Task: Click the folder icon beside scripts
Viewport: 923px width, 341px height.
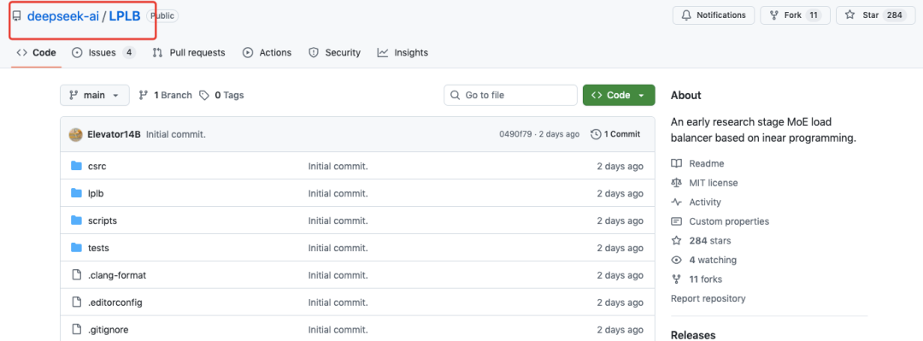Action: 76,220
